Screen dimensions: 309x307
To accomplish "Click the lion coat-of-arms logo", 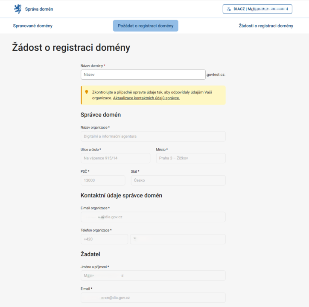I will coord(17,9).
